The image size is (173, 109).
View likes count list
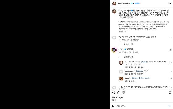[117, 97]
